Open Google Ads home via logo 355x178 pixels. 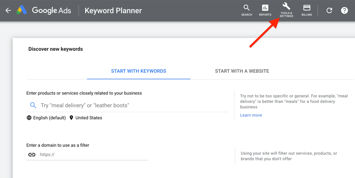pos(22,10)
